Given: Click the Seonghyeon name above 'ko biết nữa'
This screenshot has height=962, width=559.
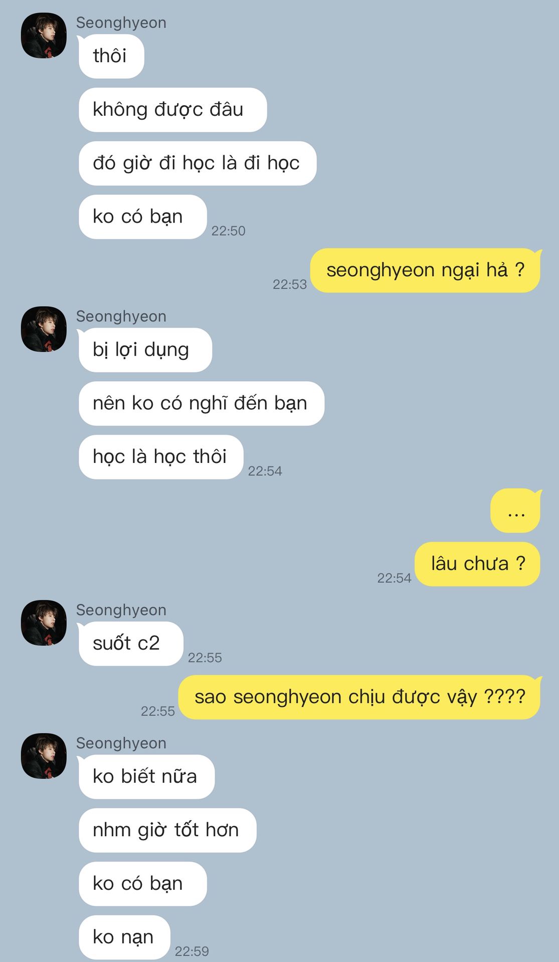Looking at the screenshot, I should pos(121,743).
